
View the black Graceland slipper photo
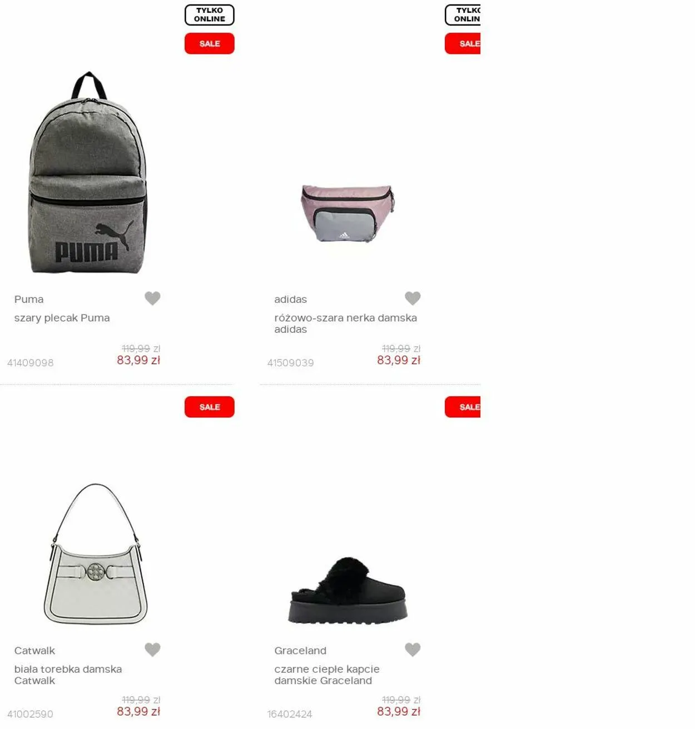click(x=348, y=590)
